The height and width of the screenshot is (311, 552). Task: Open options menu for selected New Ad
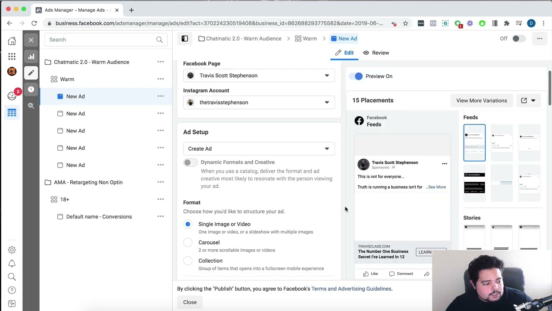click(160, 96)
